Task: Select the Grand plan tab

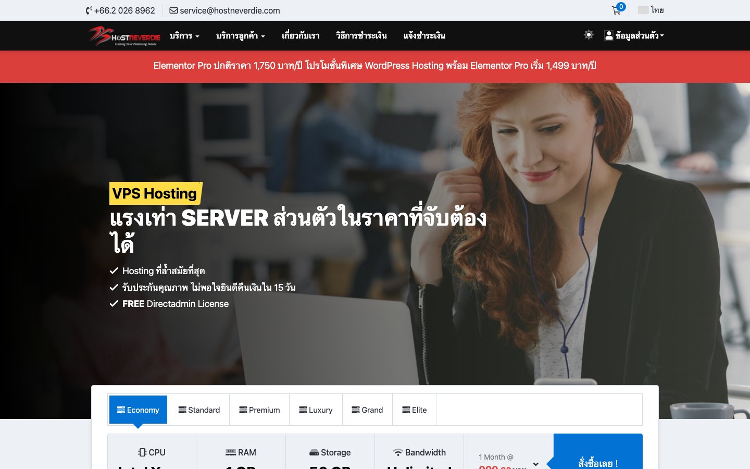Action: [x=367, y=410]
